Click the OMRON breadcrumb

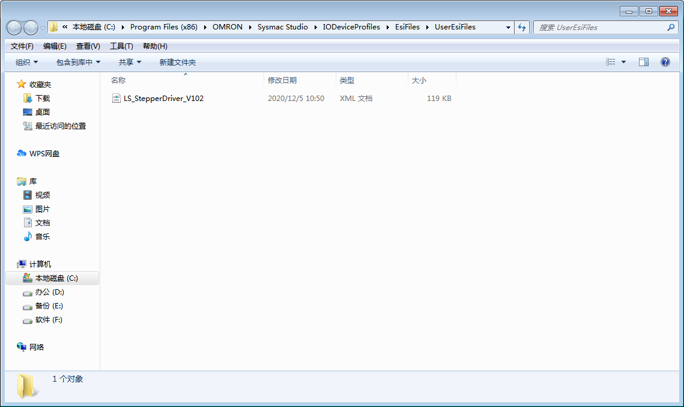(x=227, y=27)
